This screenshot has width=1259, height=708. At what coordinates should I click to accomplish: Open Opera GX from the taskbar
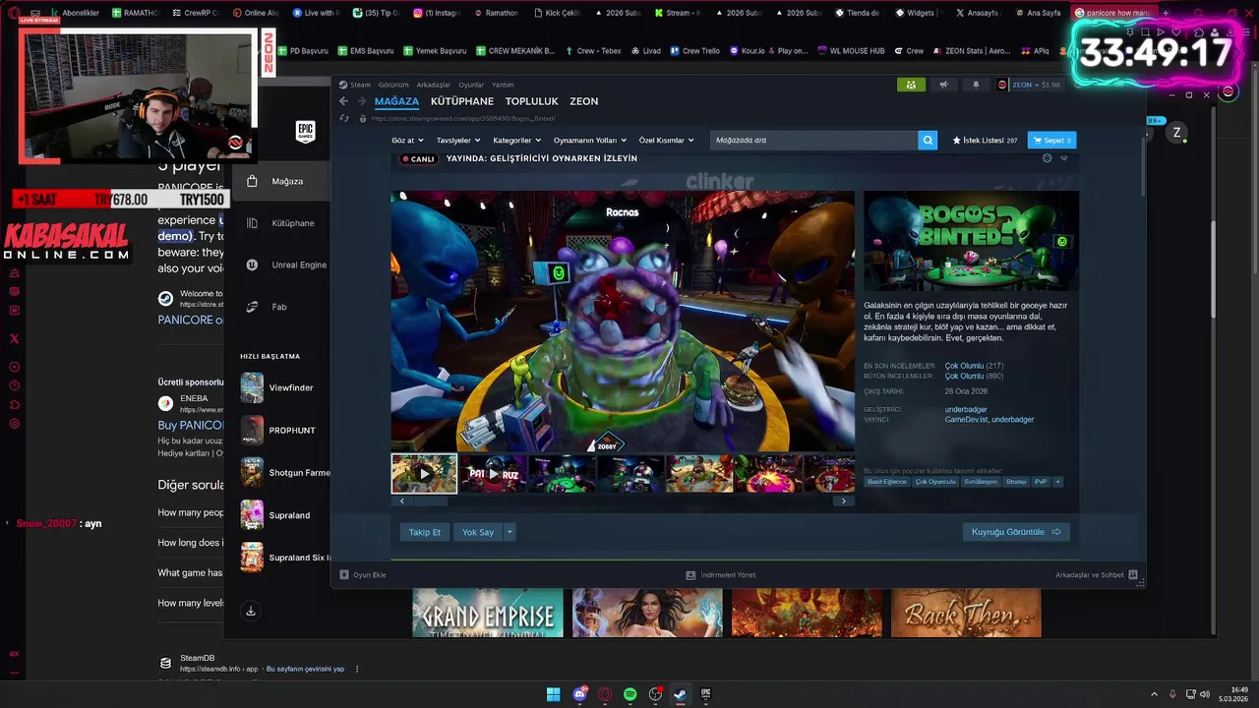tap(605, 694)
